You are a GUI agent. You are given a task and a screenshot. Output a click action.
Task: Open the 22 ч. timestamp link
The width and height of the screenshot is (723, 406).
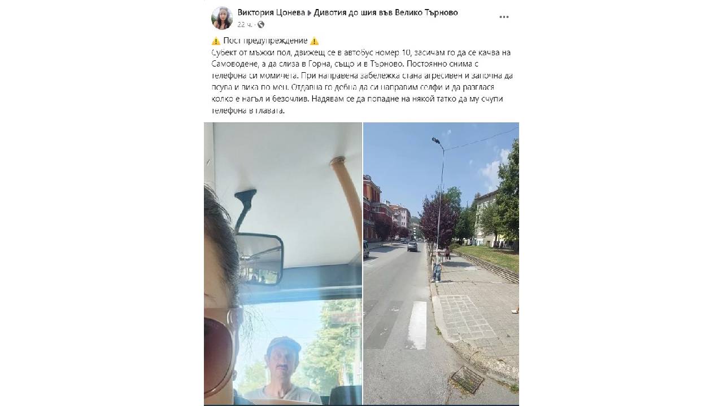[x=245, y=24]
